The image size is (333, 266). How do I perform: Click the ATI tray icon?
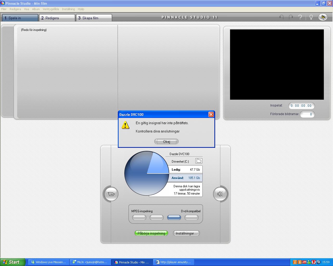304,262
